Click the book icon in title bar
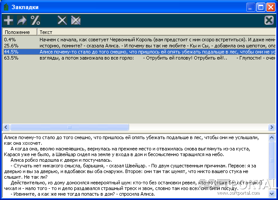This screenshot has height=200, width=278. [6, 7]
